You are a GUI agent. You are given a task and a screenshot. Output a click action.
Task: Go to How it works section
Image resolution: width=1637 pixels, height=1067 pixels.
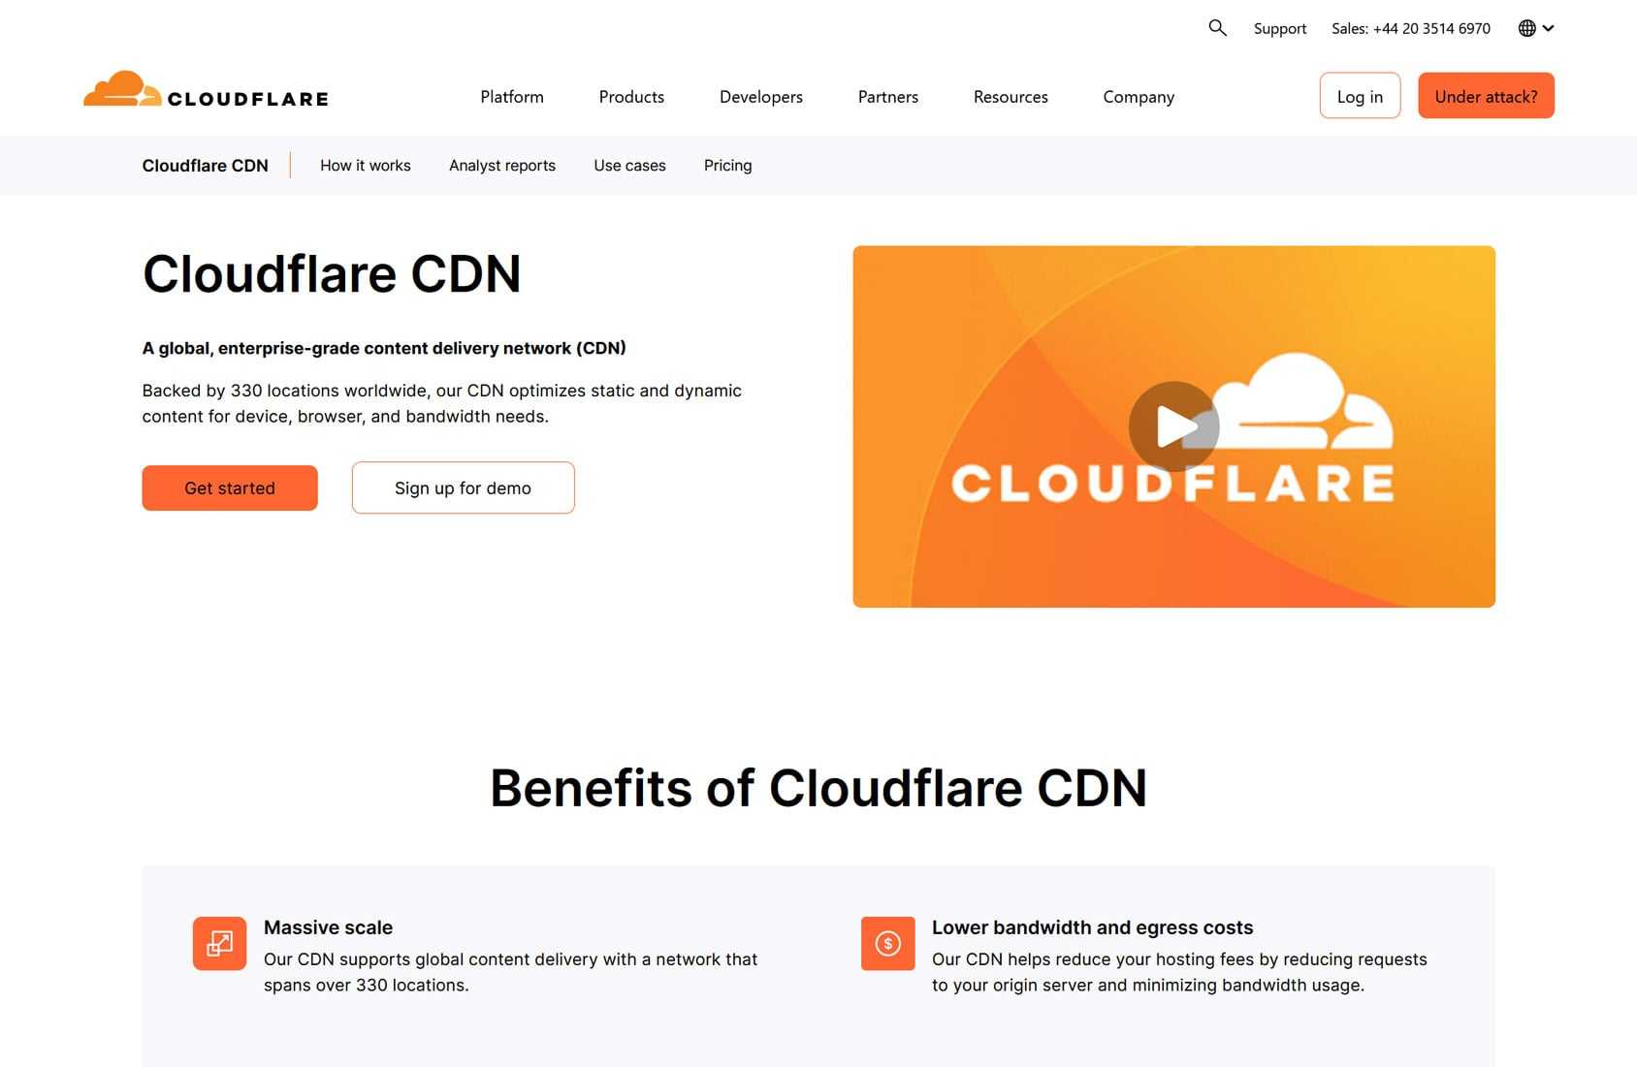tap(366, 166)
